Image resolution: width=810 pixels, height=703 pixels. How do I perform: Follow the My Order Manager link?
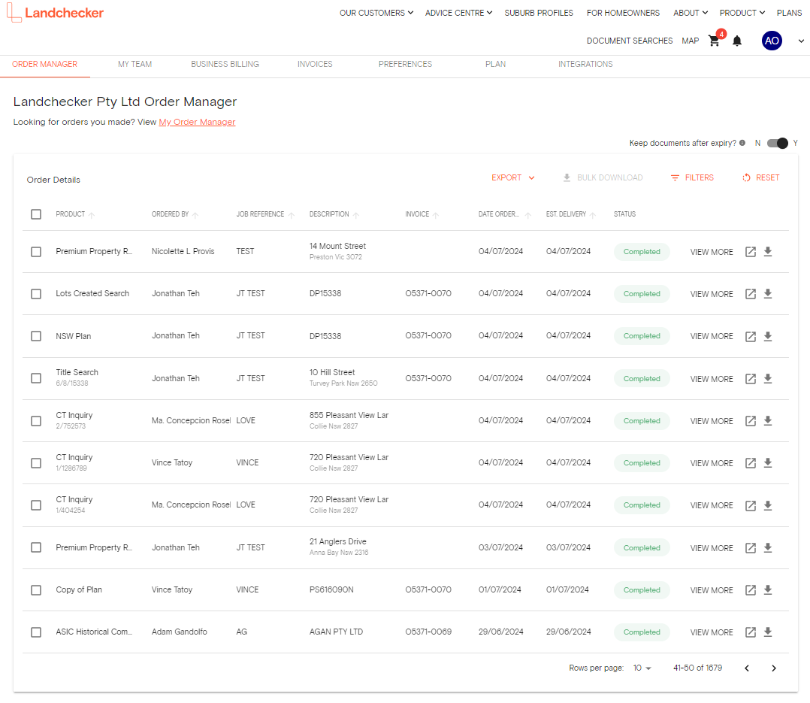click(x=197, y=122)
